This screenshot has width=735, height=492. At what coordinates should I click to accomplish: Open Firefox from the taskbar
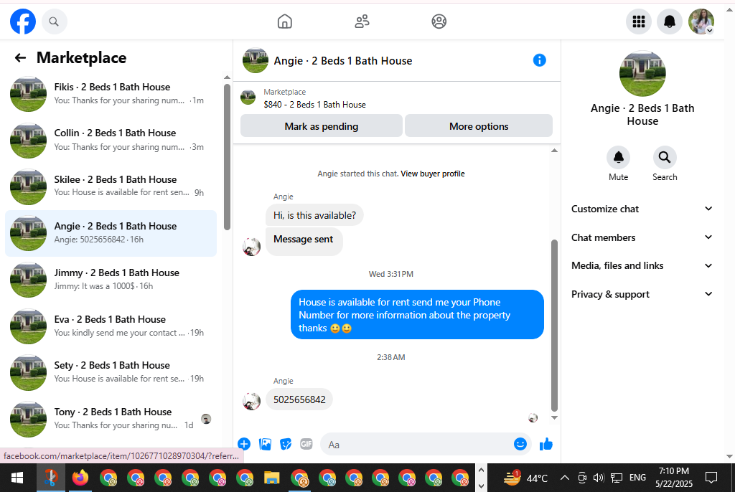80,478
